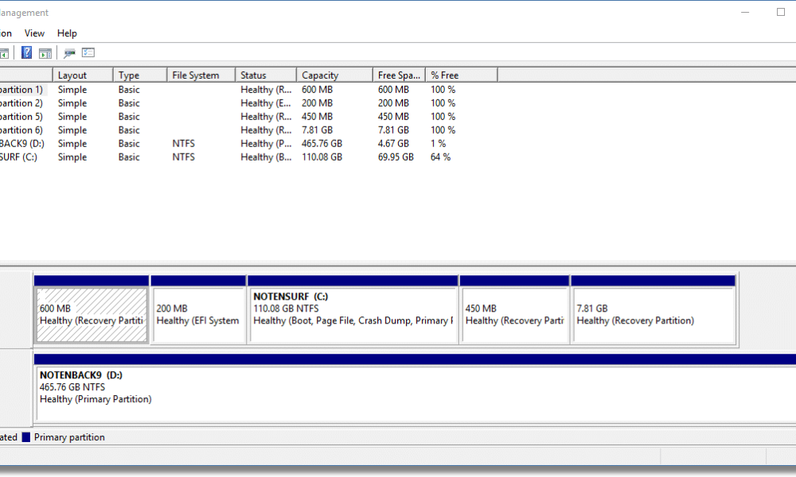Click the Rescan Disks toolbar icon
The image size is (796, 477).
click(x=68, y=52)
